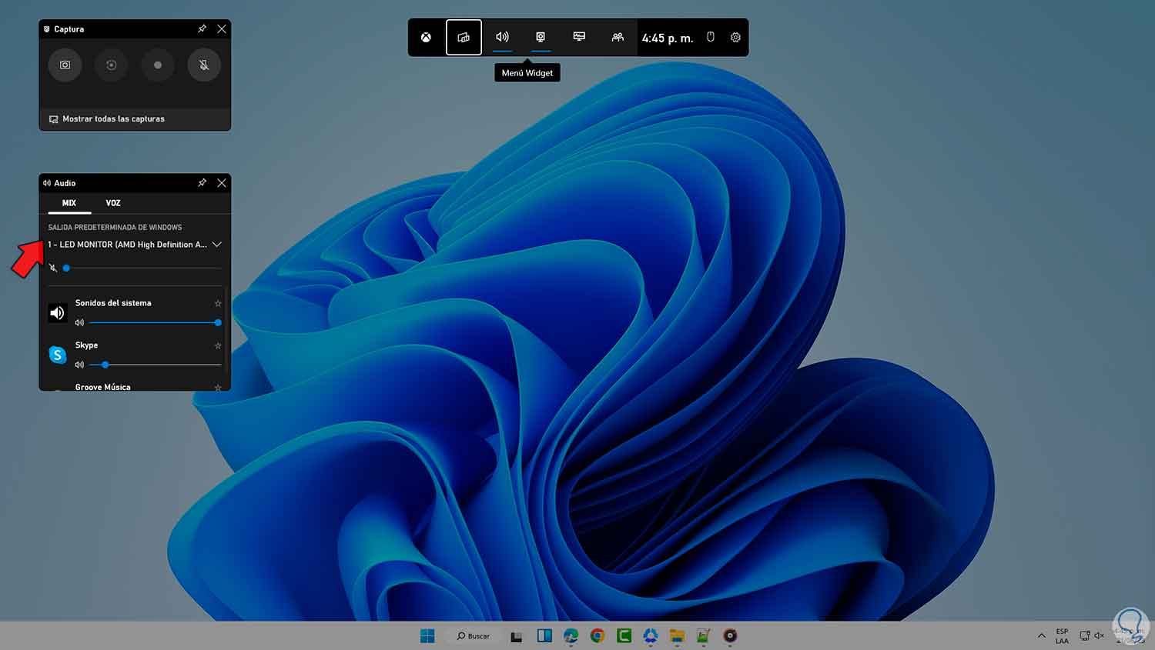
Task: Open Xbox Social widget from Game Bar
Action: point(618,37)
